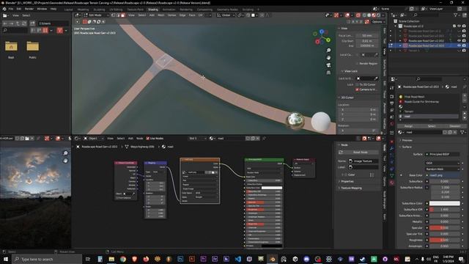Viewport: 469px width, 264px height.
Task: Adjust the Roughness slider in material properties
Action: pyautogui.click(x=445, y=241)
